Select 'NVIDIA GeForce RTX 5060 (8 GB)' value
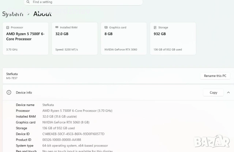 66,122
